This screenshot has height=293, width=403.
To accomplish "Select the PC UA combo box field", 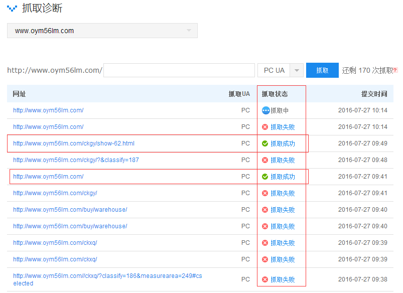I will 274,71.
